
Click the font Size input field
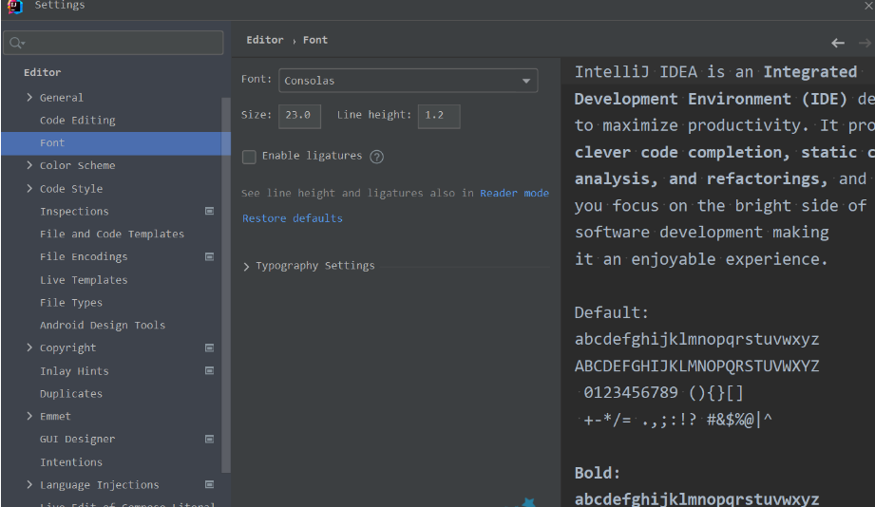click(x=299, y=116)
